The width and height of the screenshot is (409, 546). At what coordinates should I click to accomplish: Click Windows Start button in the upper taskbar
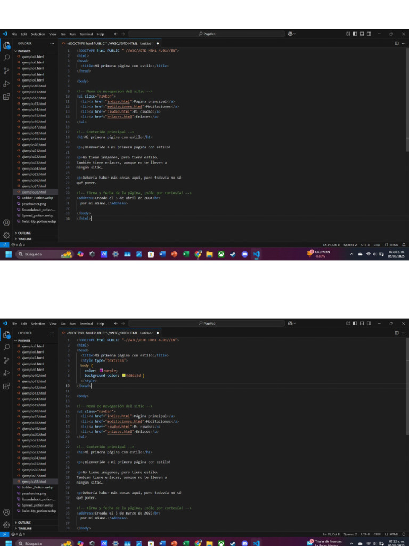point(9,254)
